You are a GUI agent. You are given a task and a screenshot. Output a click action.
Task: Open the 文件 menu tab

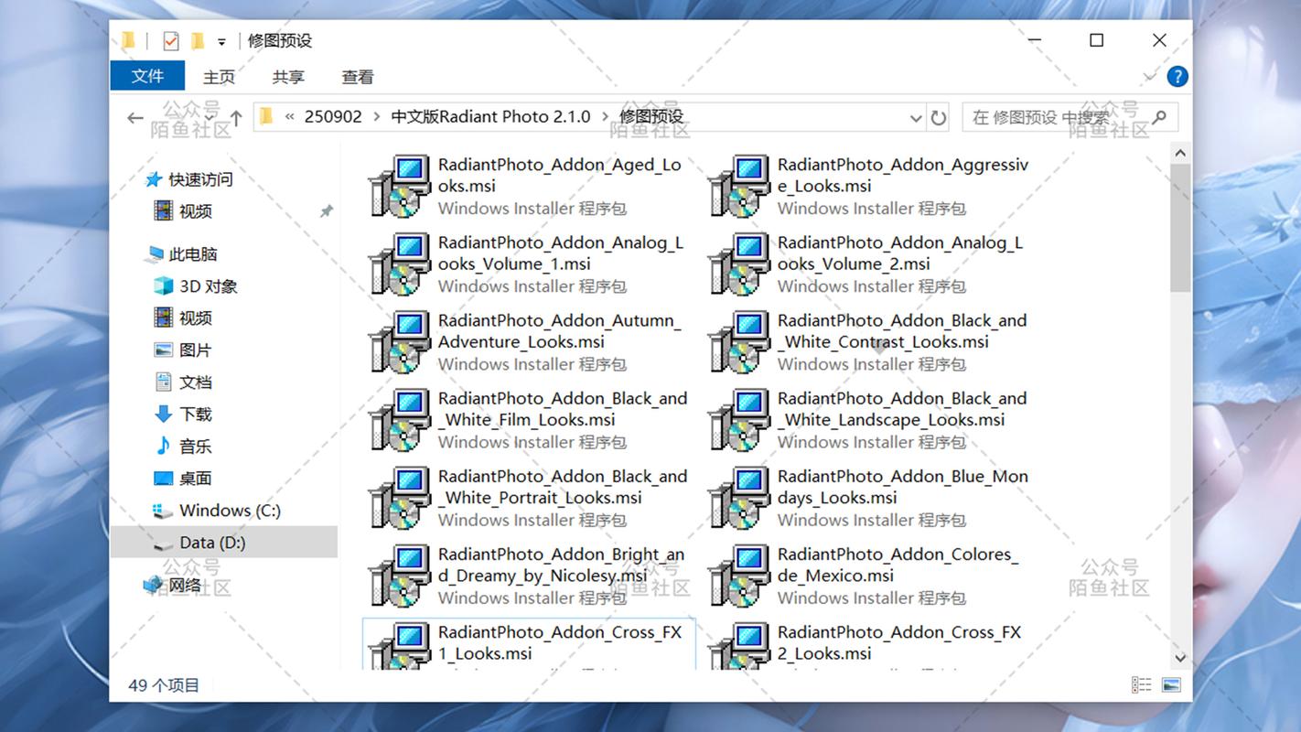(x=147, y=76)
